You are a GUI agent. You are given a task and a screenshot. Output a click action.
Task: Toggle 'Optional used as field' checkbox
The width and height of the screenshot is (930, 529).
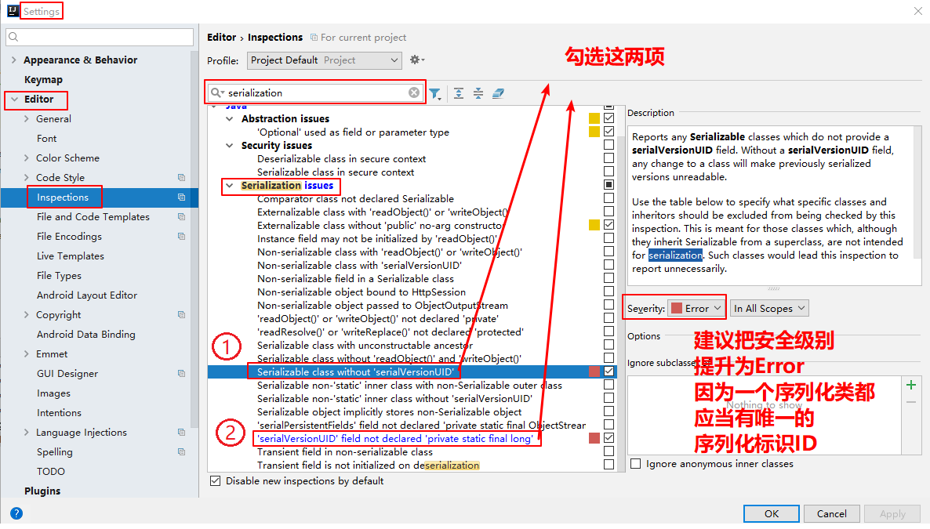pos(608,132)
